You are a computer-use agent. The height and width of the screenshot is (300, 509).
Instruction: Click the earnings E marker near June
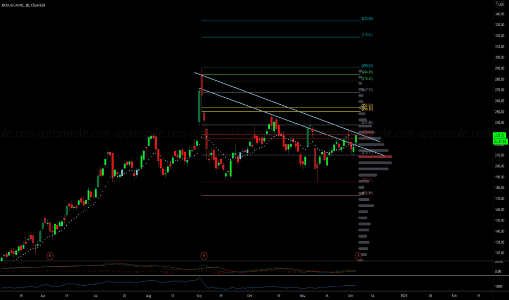(50, 256)
